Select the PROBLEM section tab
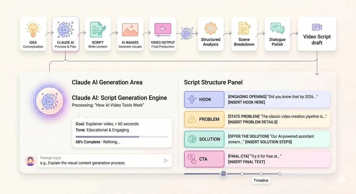Screen dimensions: 356x194 [204, 119]
